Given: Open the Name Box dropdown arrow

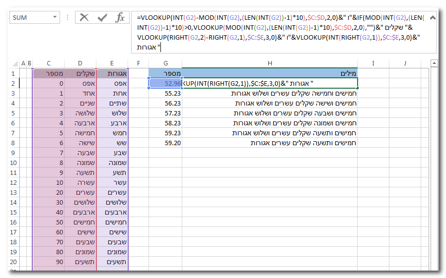Looking at the screenshot, I should [x=55, y=18].
